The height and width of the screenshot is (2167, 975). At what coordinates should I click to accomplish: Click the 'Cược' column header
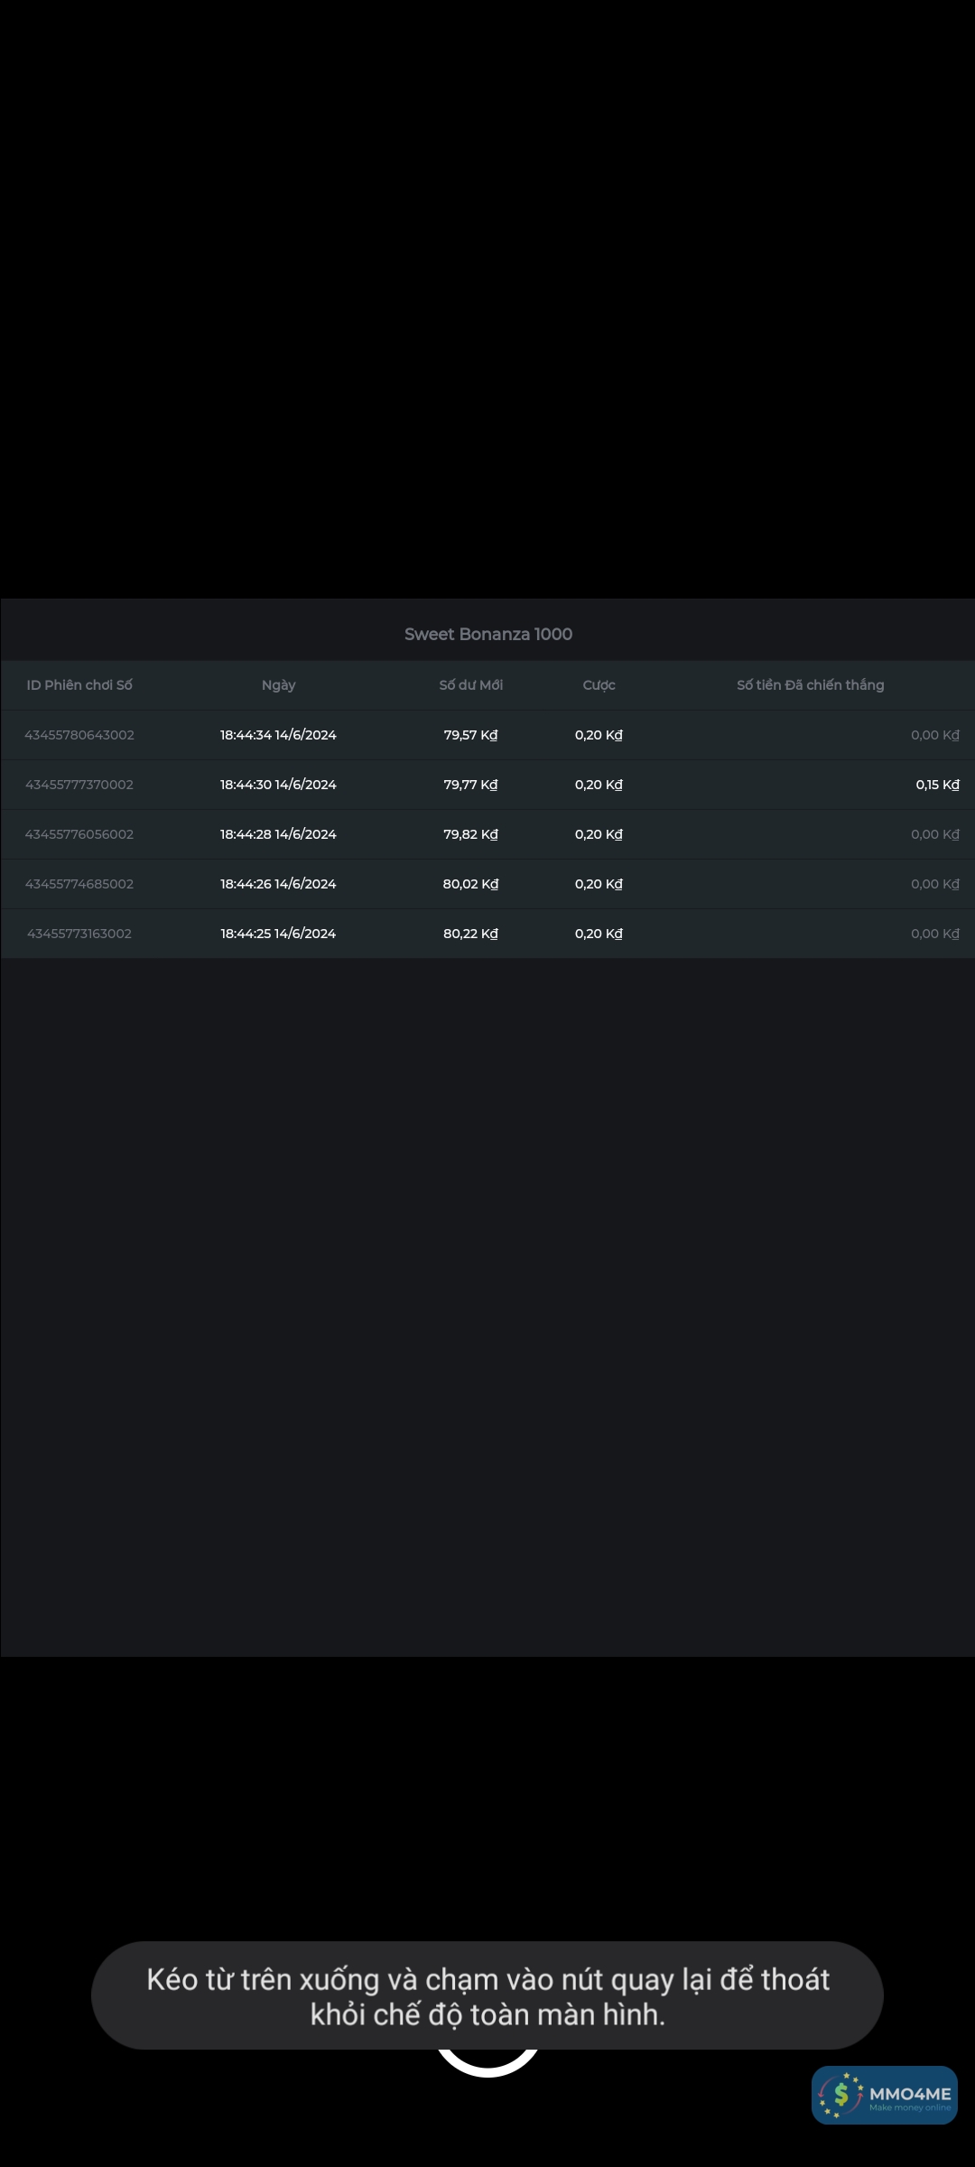[x=599, y=685]
